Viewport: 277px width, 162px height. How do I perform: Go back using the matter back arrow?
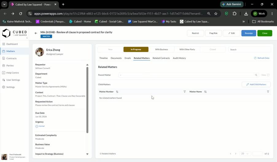pos(36,33)
